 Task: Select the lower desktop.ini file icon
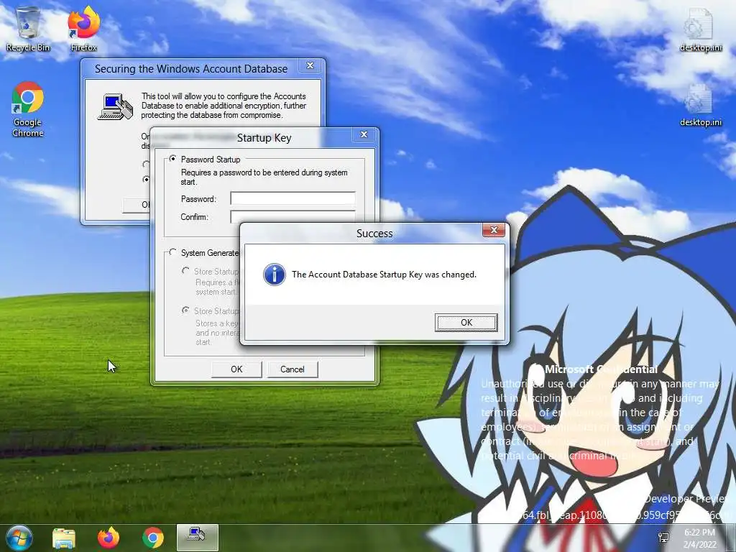pyautogui.click(x=700, y=105)
